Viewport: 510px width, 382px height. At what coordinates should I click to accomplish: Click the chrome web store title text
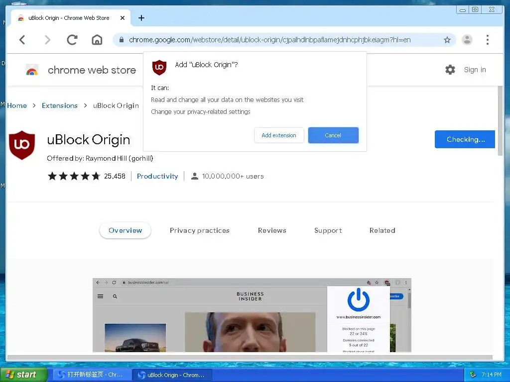click(92, 70)
